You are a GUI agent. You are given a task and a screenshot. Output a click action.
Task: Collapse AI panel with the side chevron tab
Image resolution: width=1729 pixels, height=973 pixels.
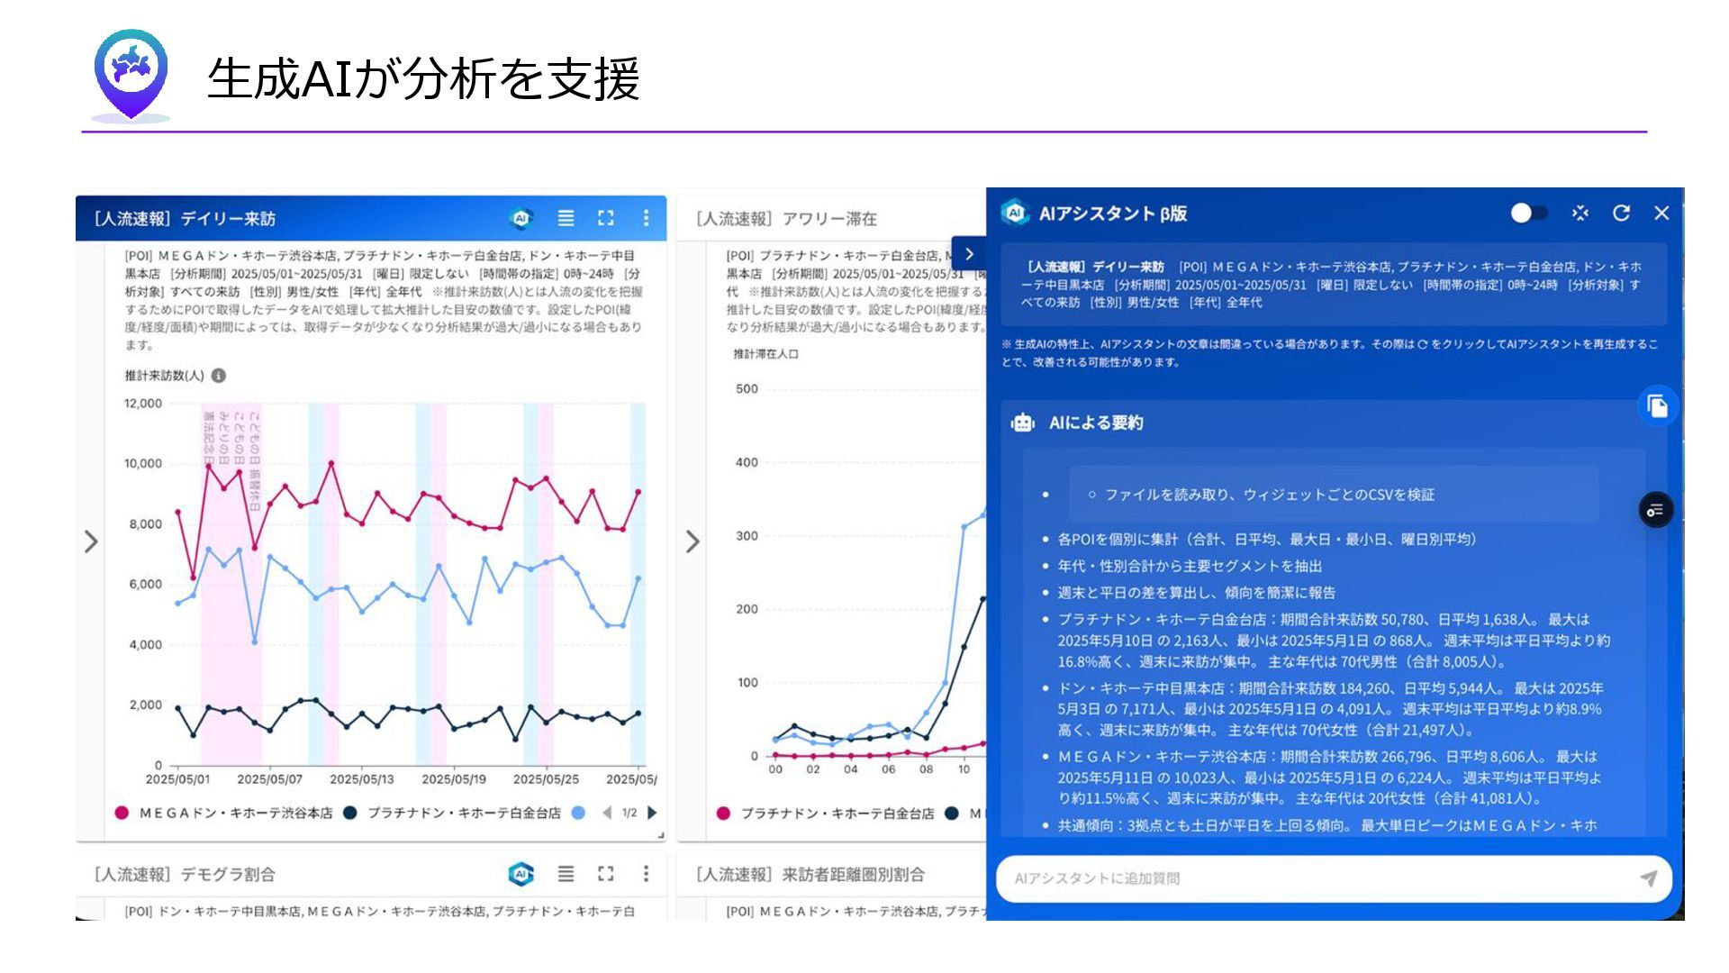click(x=969, y=254)
